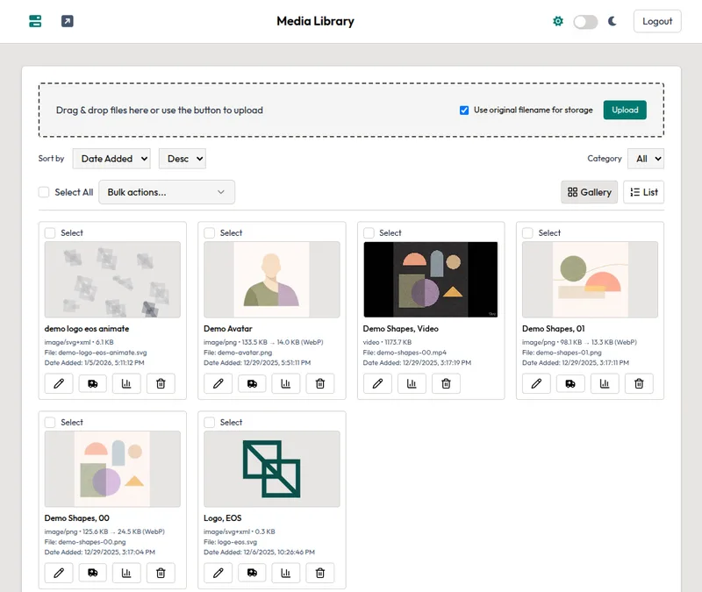Viewport: 702px width, 592px height.
Task: Switch to List view
Action: tap(643, 192)
